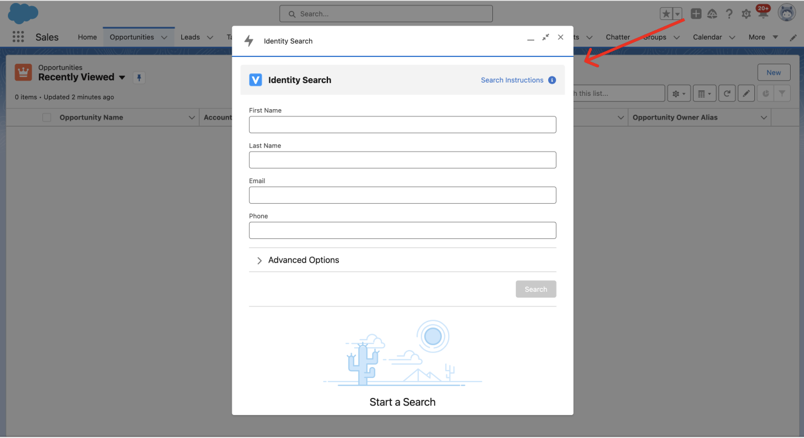Click the Search button in dialog

[536, 289]
